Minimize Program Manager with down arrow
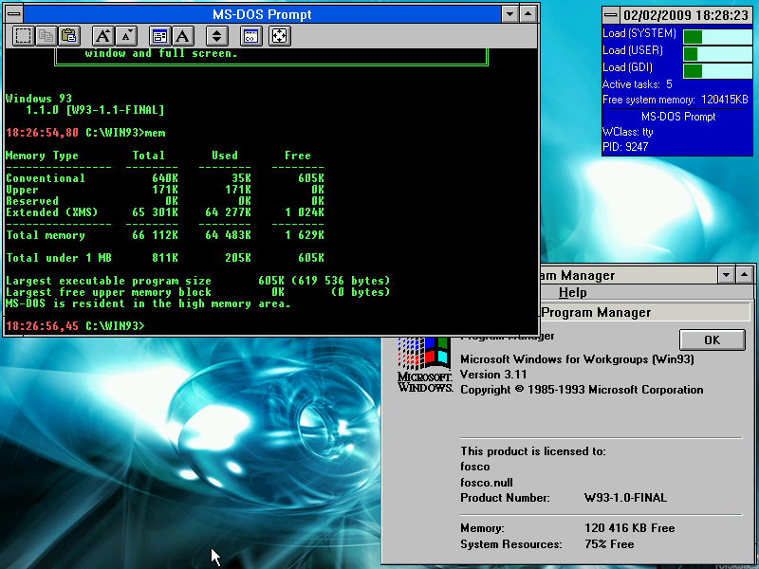Image resolution: width=759 pixels, height=569 pixels. (726, 275)
